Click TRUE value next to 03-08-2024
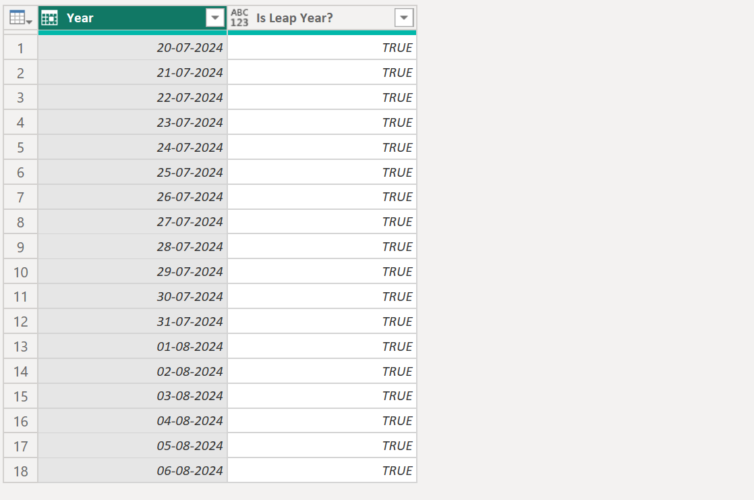Image resolution: width=754 pixels, height=500 pixels. pyautogui.click(x=397, y=396)
